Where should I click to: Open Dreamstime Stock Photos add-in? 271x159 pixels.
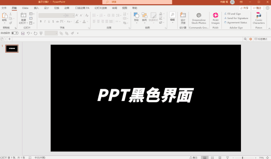click(199, 18)
